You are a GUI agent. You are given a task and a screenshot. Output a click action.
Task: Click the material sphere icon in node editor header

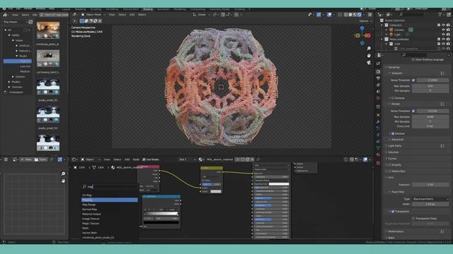(x=200, y=159)
